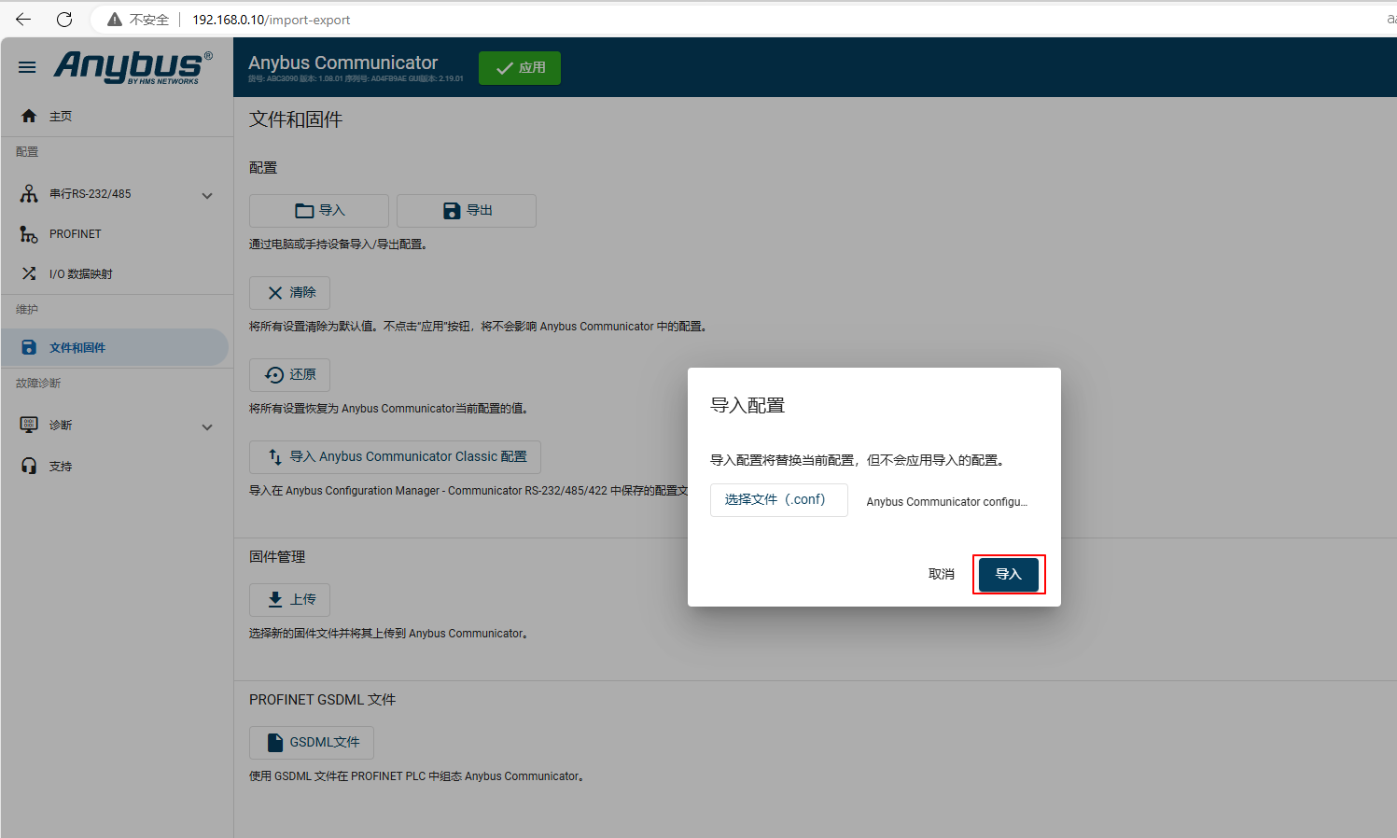Click the home icon next to 主页
Screen dimensions: 1397x838
tap(29, 116)
